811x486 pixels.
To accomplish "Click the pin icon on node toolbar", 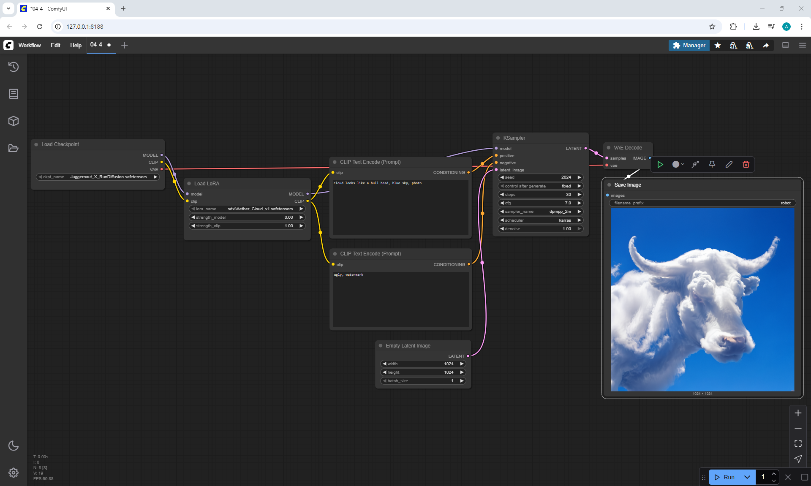I will tap(712, 164).
